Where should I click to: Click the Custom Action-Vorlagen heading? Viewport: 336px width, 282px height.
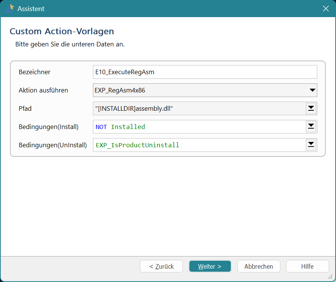click(x=62, y=31)
